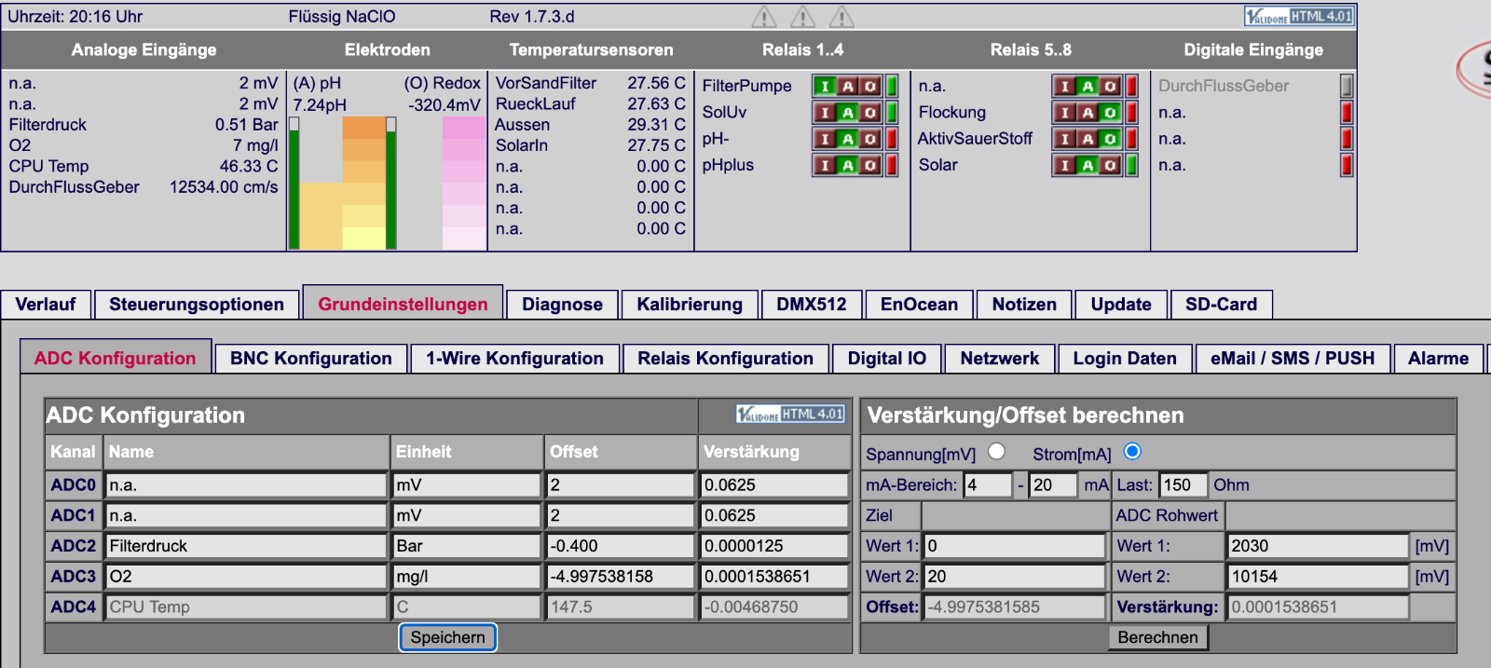Edit ADC1 offset field

(620, 515)
